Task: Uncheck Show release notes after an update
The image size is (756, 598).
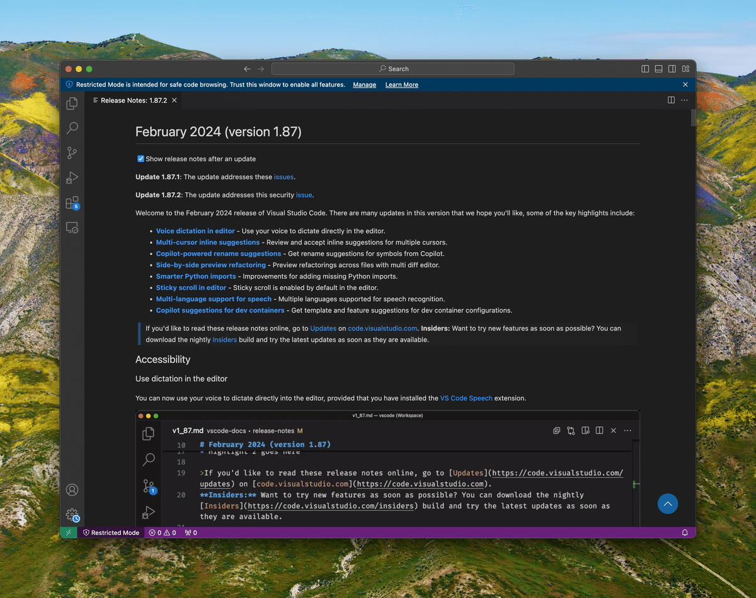Action: pos(141,159)
